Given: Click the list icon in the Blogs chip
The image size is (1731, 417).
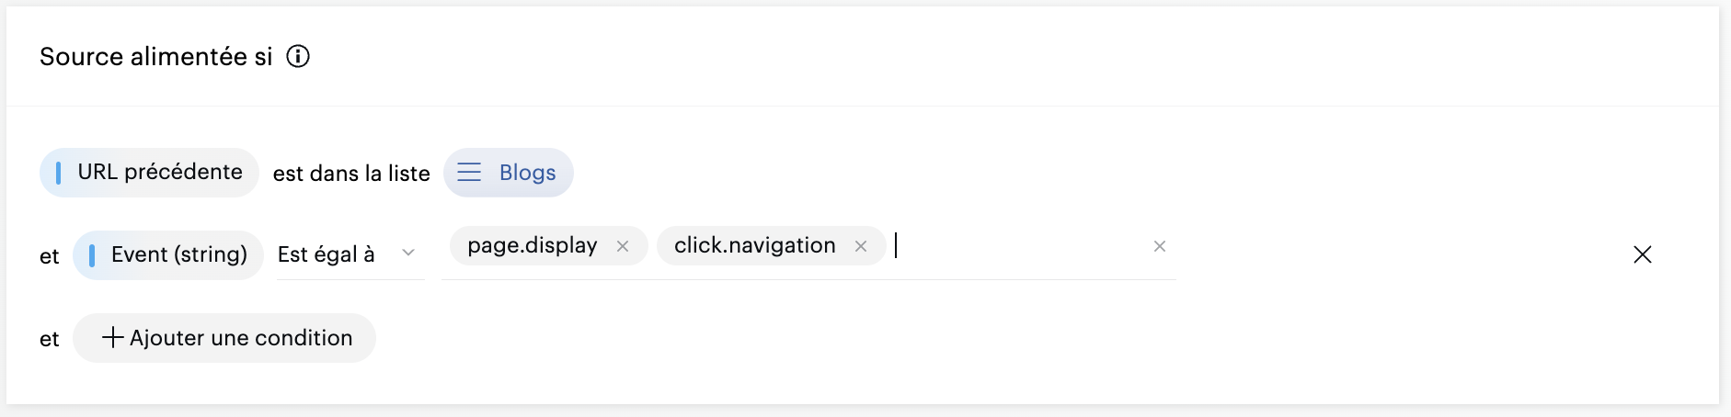Looking at the screenshot, I should point(469,173).
